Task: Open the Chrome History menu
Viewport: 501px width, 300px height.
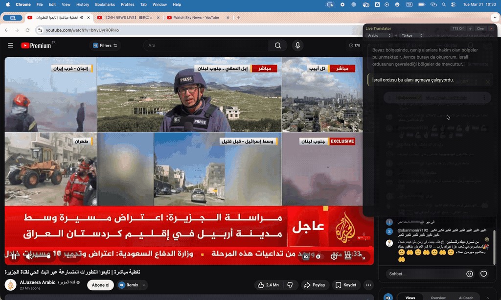Action: (82, 4)
